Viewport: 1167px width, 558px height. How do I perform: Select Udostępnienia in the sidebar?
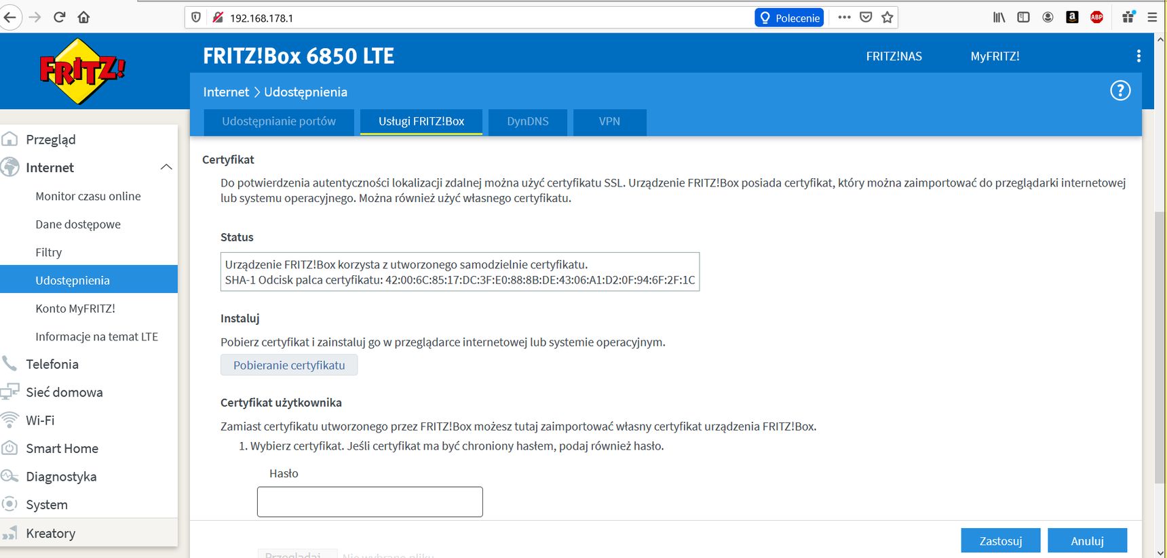pyautogui.click(x=89, y=280)
